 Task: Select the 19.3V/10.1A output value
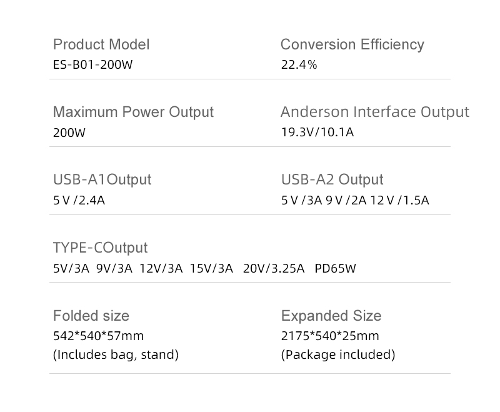pyautogui.click(x=318, y=133)
